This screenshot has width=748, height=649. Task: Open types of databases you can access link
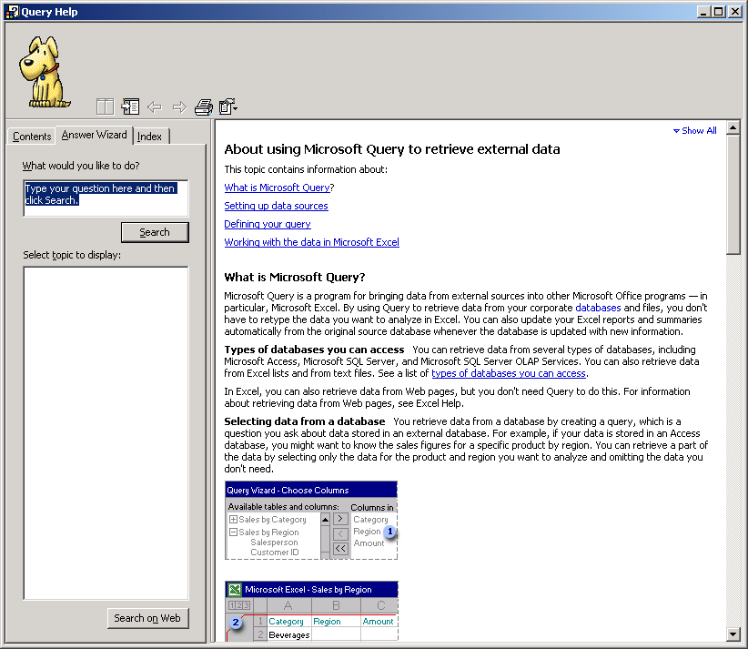509,373
